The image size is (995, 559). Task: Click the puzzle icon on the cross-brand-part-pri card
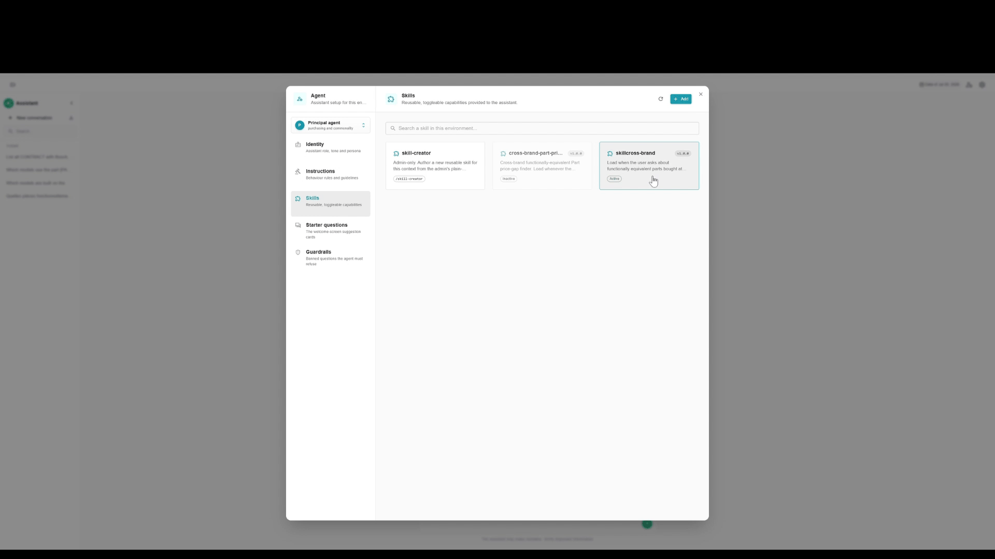503,154
